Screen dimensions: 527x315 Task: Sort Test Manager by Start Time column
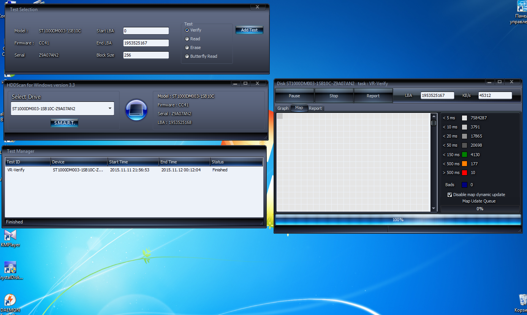coord(133,162)
